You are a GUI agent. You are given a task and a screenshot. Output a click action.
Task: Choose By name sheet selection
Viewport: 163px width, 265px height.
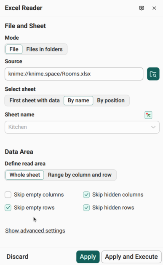point(78,100)
